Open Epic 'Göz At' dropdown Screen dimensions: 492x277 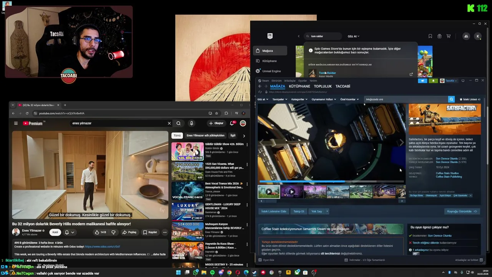(353, 36)
